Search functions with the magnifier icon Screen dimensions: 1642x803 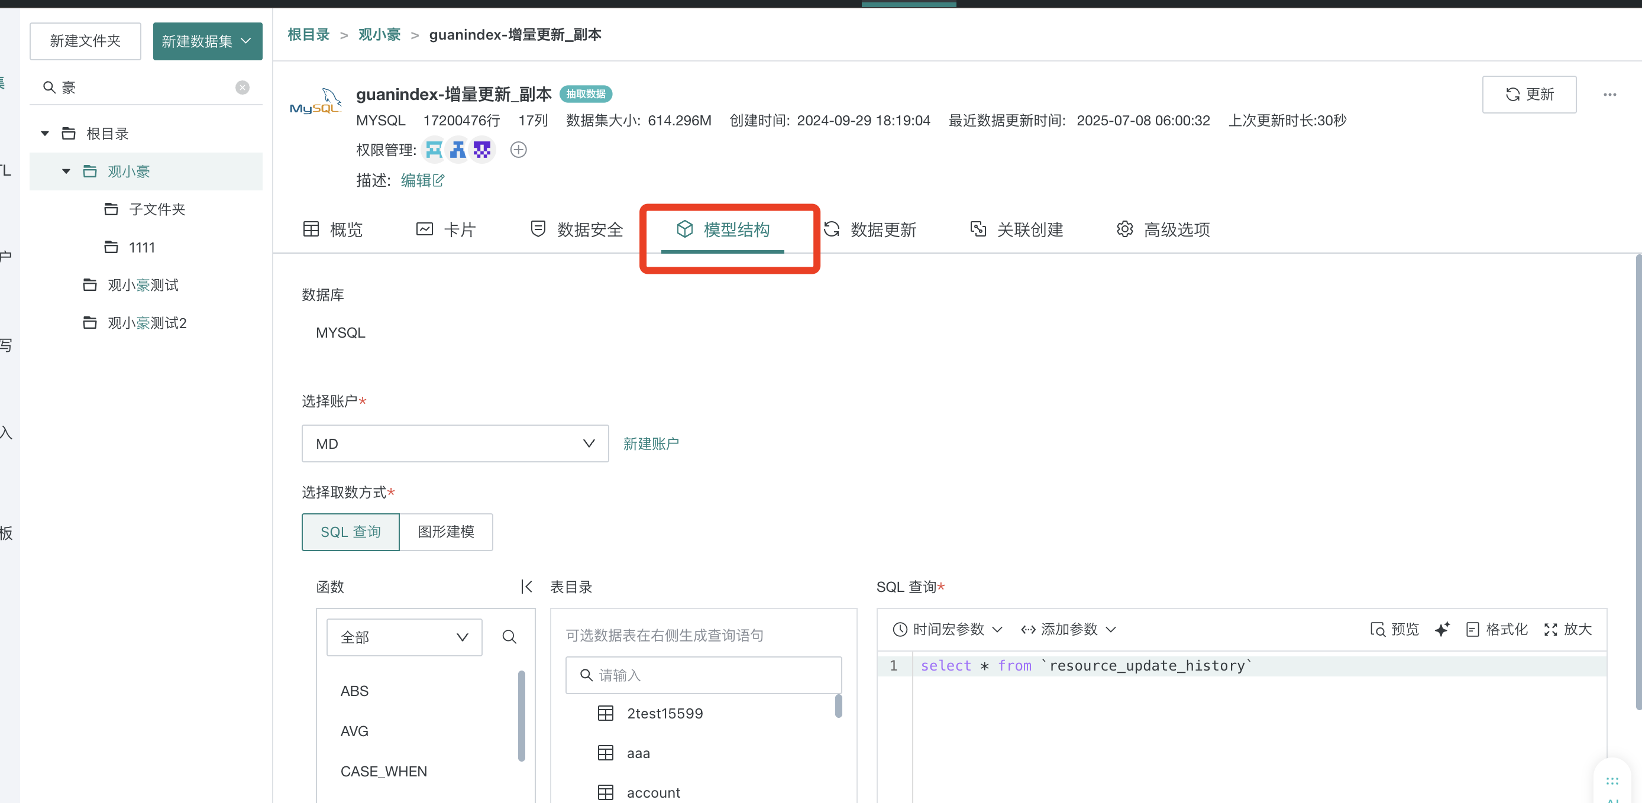(x=509, y=637)
